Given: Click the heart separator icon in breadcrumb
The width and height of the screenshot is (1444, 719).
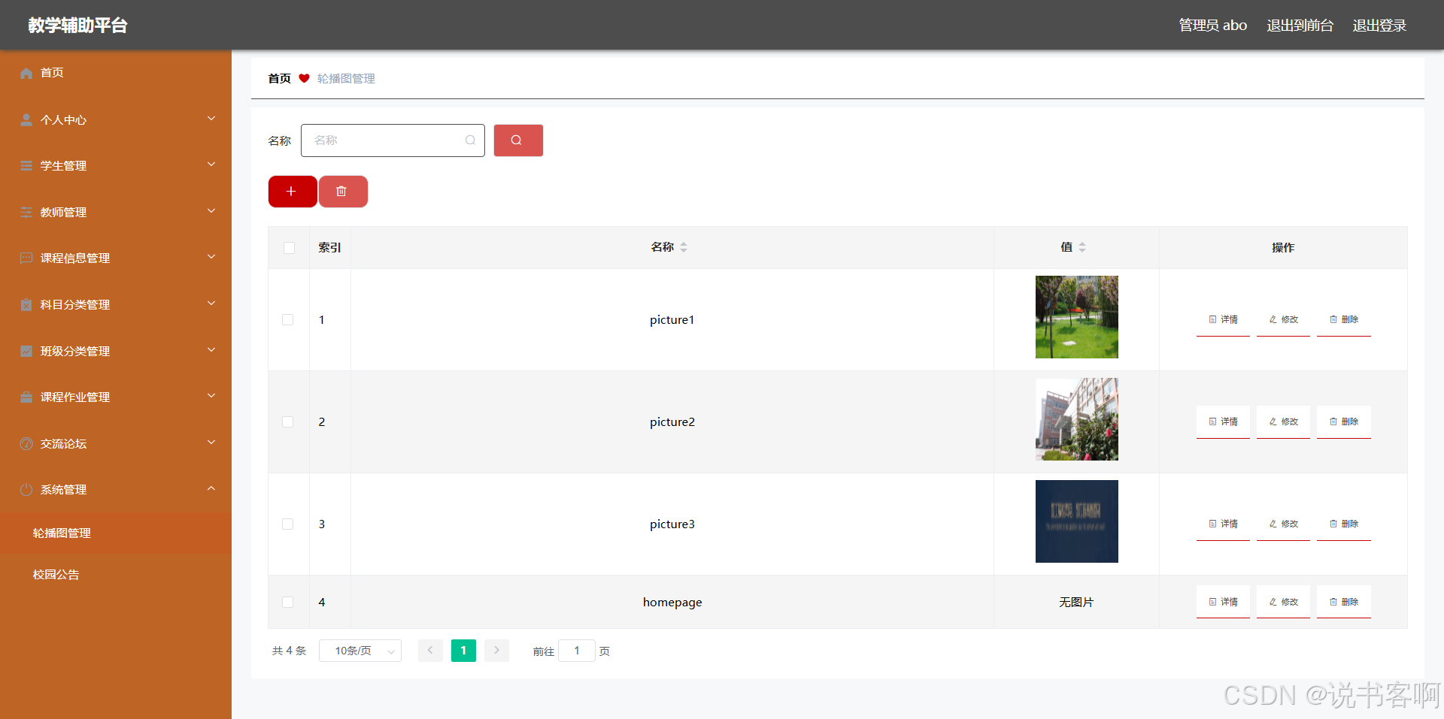Looking at the screenshot, I should coord(304,78).
